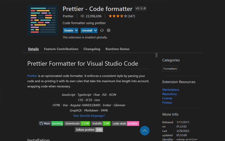Open the gear manage-extension icon

point(108,30)
